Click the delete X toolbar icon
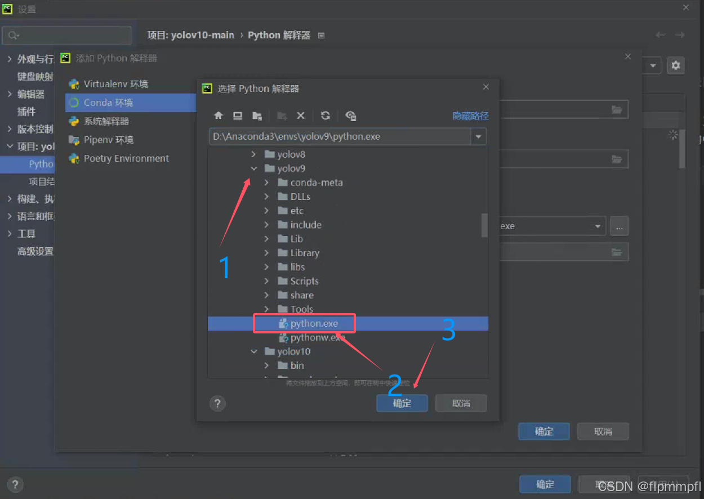 (x=301, y=115)
